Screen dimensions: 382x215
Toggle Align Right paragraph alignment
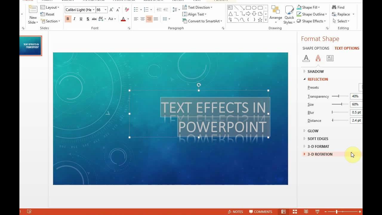(149, 19)
